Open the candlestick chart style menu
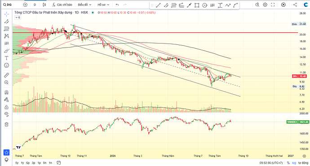Screen dimensions: 310x166 click(44, 4)
